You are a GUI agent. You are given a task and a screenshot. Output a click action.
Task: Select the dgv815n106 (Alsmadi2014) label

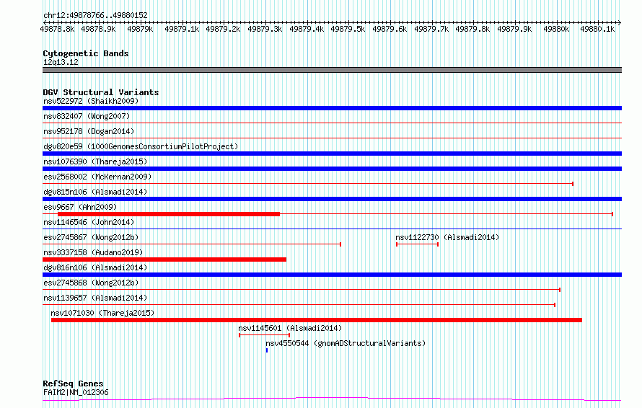pos(95,192)
